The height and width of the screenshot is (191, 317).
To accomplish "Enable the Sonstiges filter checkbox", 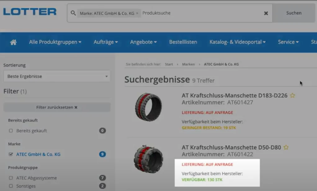I will (11, 186).
